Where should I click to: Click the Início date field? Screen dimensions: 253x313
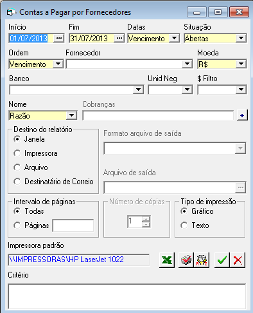click(31, 39)
